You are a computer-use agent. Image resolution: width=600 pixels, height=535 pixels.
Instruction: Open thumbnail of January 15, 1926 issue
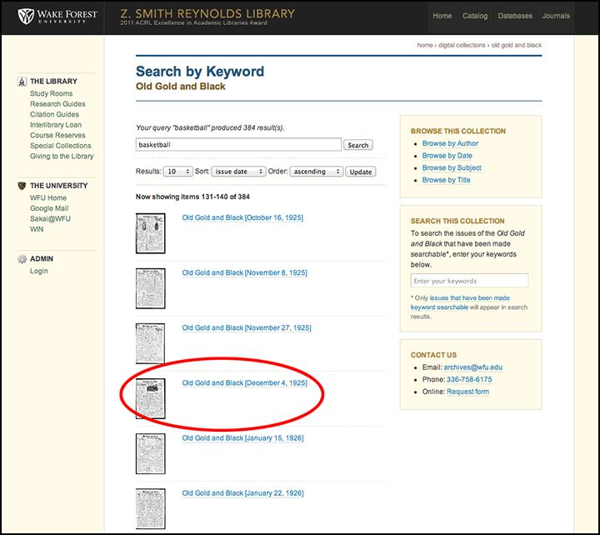click(x=150, y=453)
